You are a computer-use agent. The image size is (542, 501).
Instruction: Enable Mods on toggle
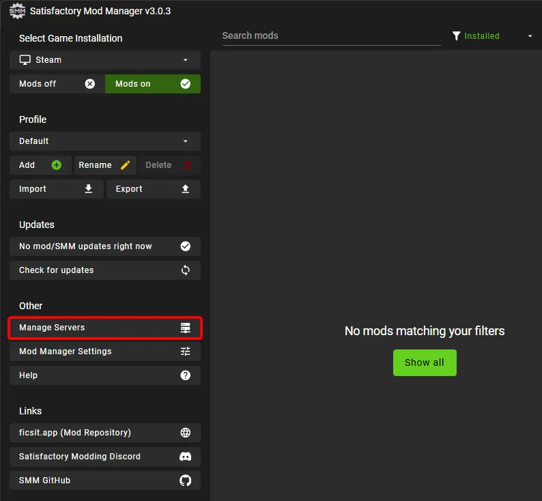pyautogui.click(x=153, y=84)
